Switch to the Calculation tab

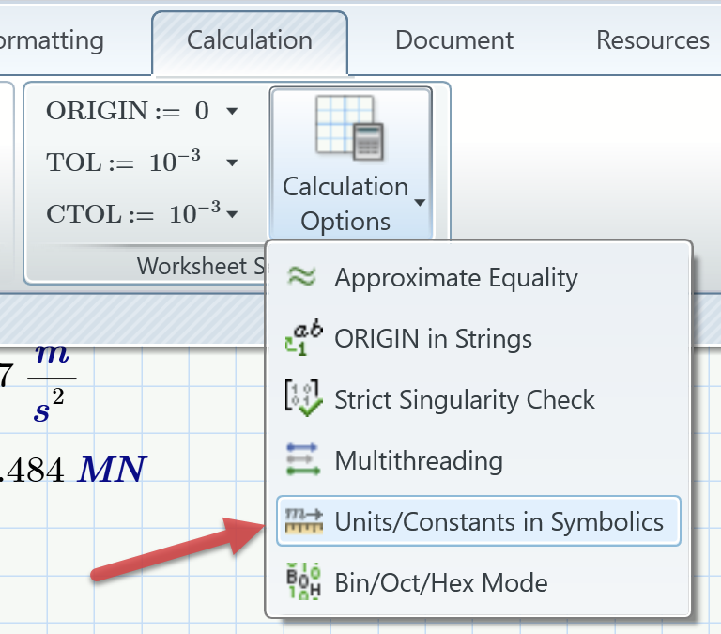click(x=250, y=40)
